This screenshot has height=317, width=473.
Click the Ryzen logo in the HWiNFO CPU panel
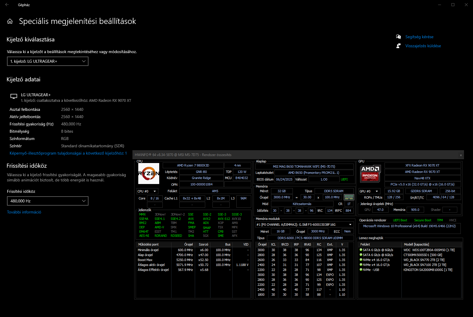click(x=149, y=174)
